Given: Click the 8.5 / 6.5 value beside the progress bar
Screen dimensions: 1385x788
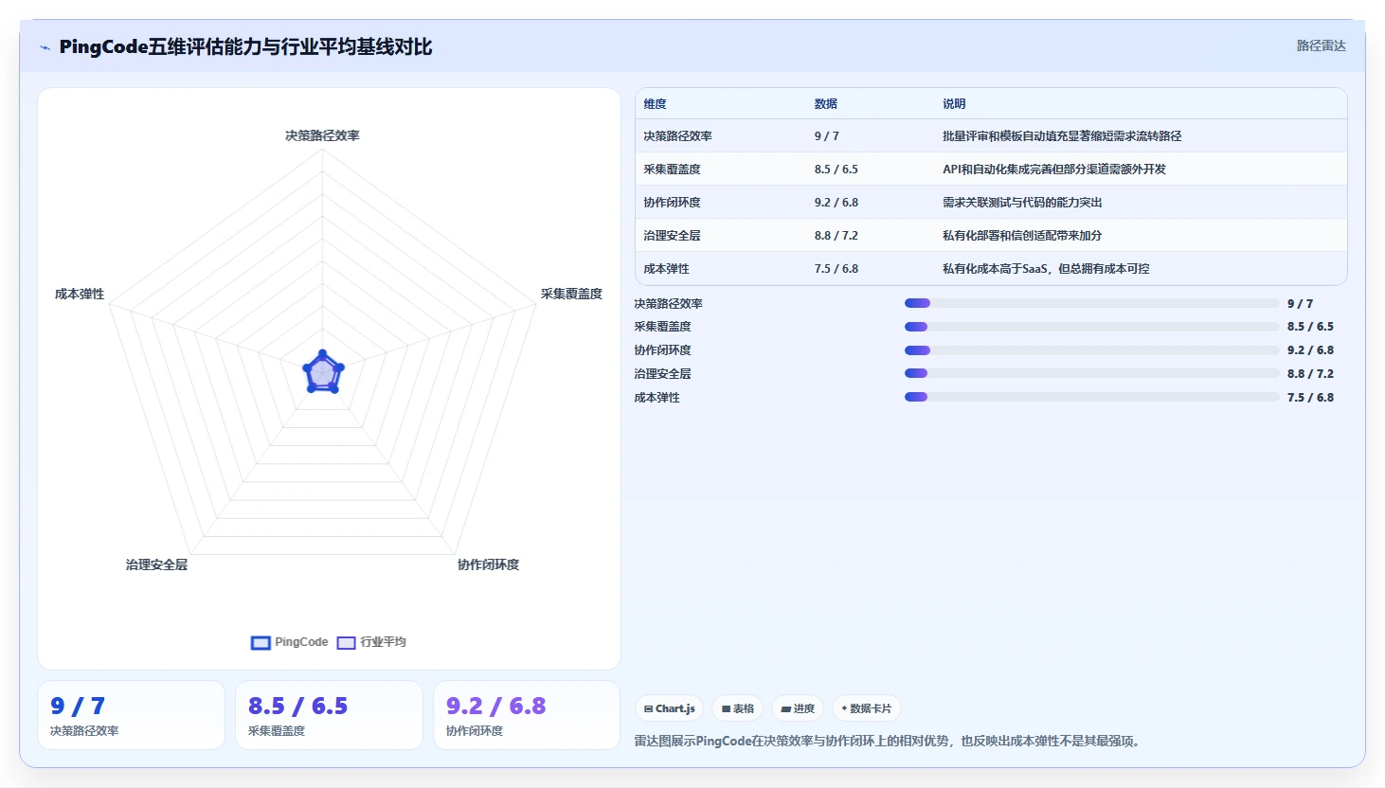Looking at the screenshot, I should pyautogui.click(x=1310, y=327).
